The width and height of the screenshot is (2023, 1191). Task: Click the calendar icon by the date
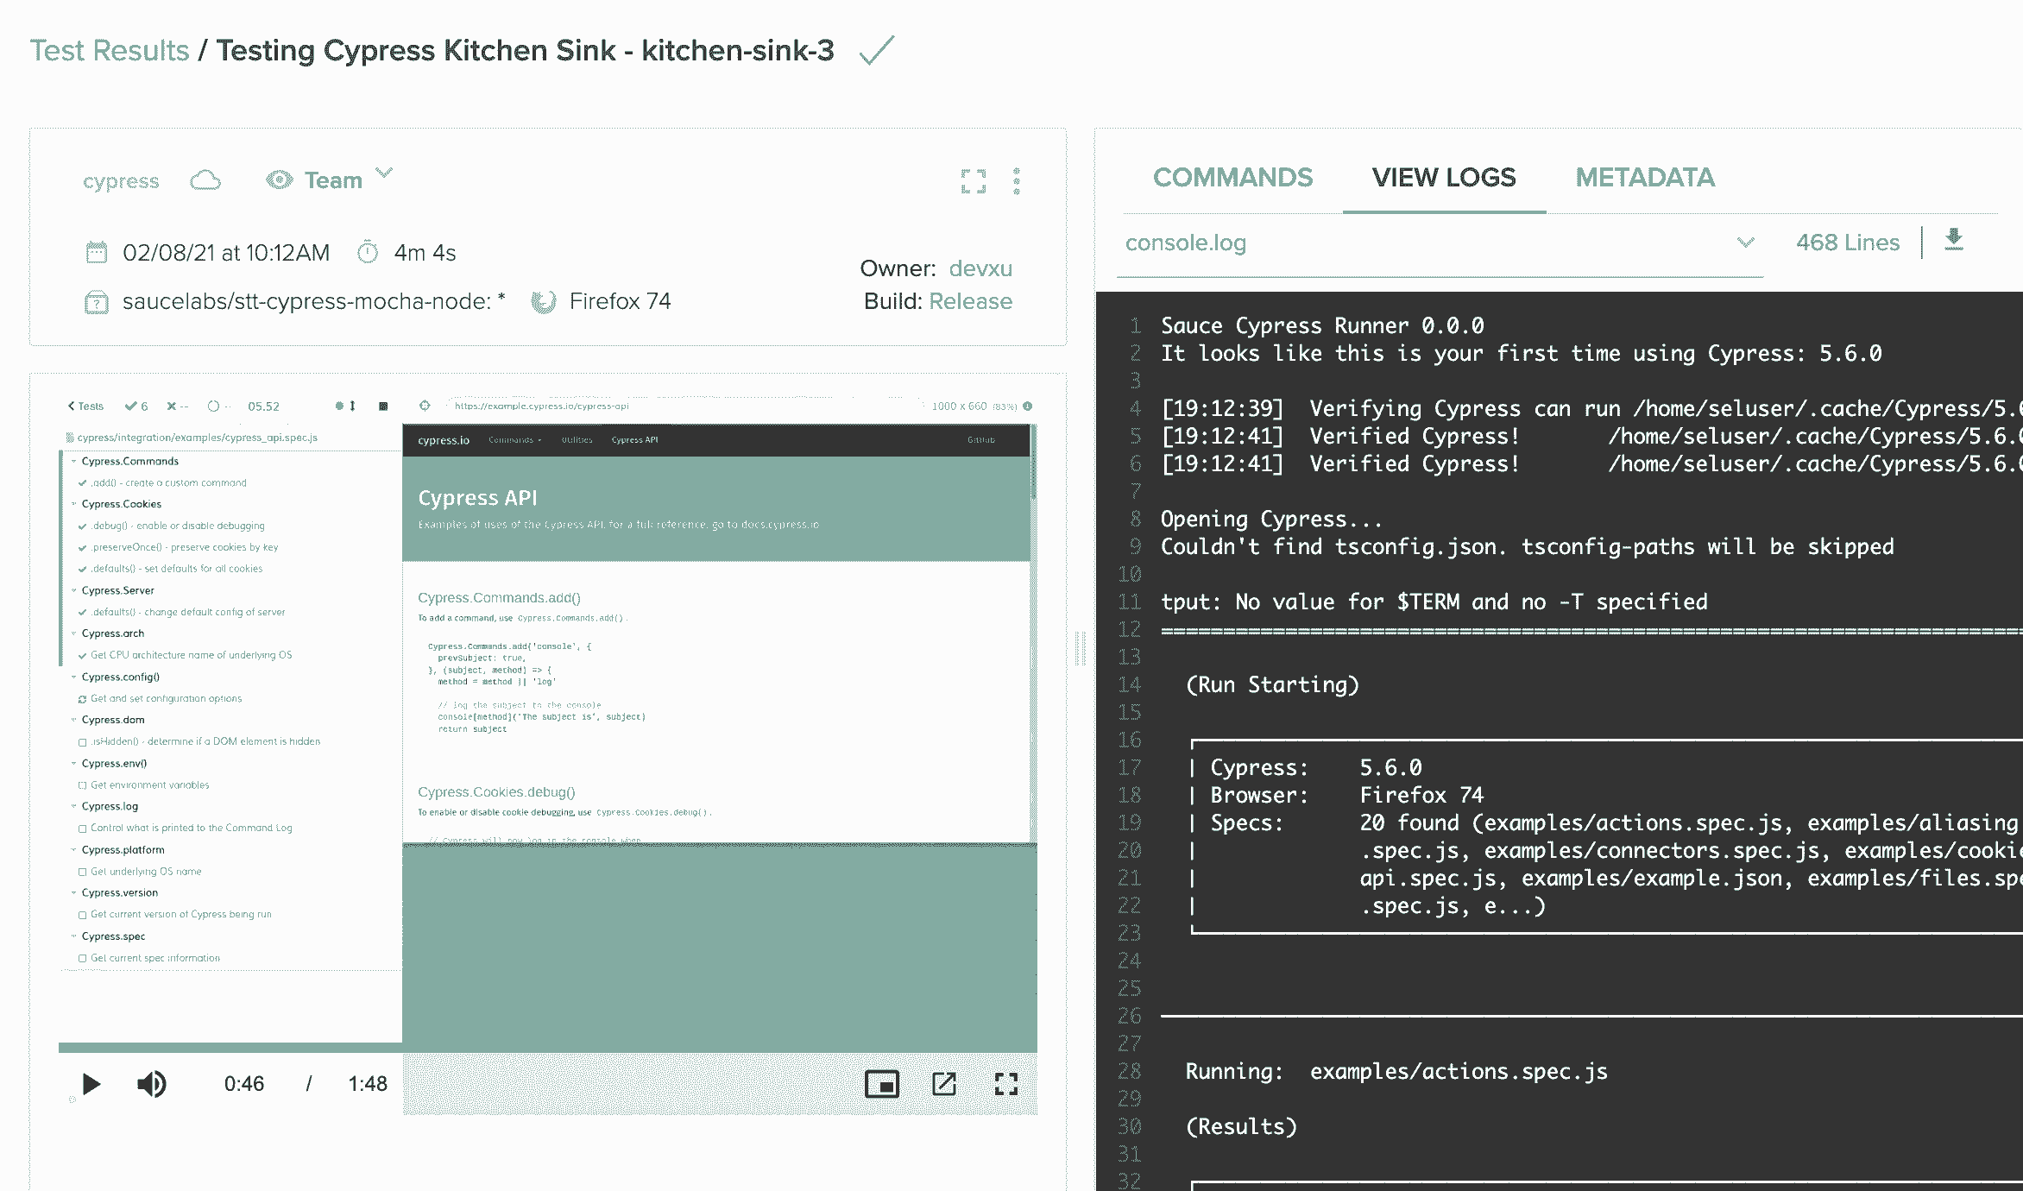coord(97,253)
